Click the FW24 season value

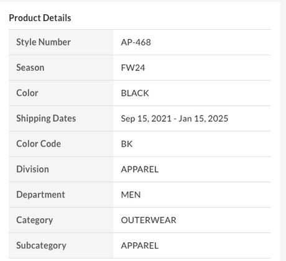click(133, 68)
